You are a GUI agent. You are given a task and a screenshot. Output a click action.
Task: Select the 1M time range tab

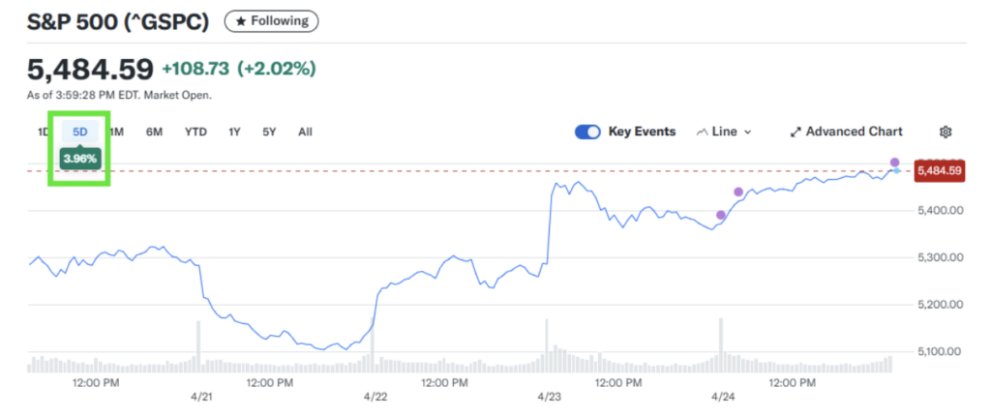coord(116,133)
